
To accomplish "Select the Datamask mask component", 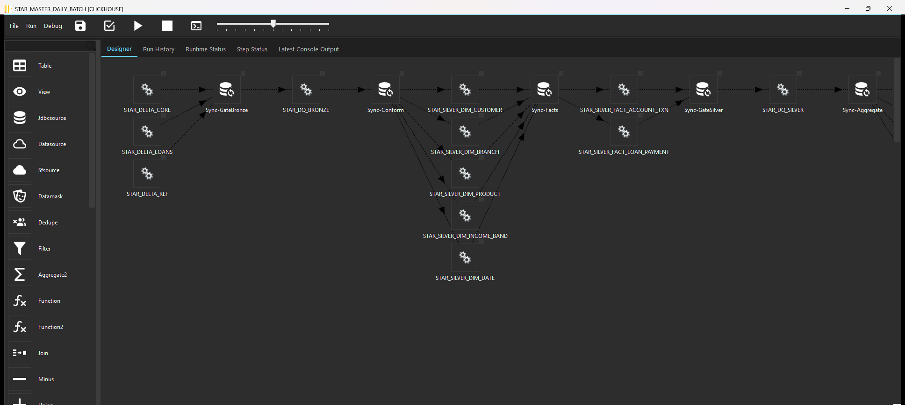I will tap(20, 196).
